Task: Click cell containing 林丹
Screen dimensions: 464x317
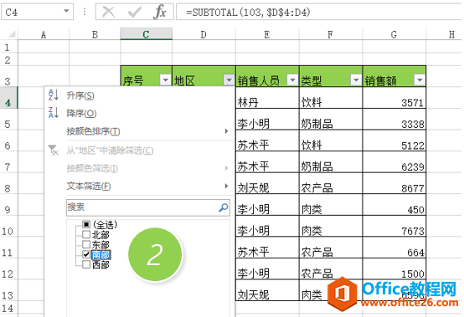Action: pyautogui.click(x=267, y=98)
